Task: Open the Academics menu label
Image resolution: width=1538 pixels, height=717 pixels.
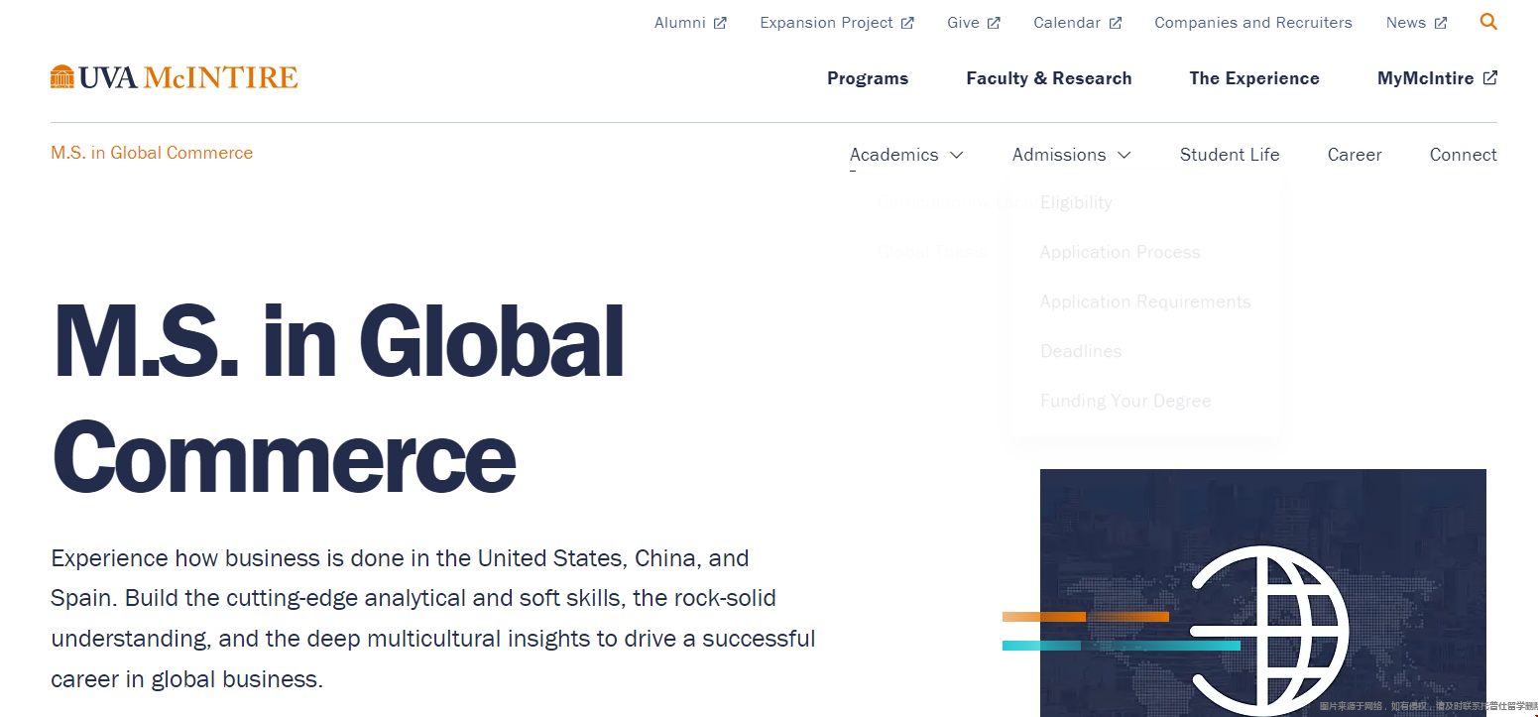Action: [894, 155]
